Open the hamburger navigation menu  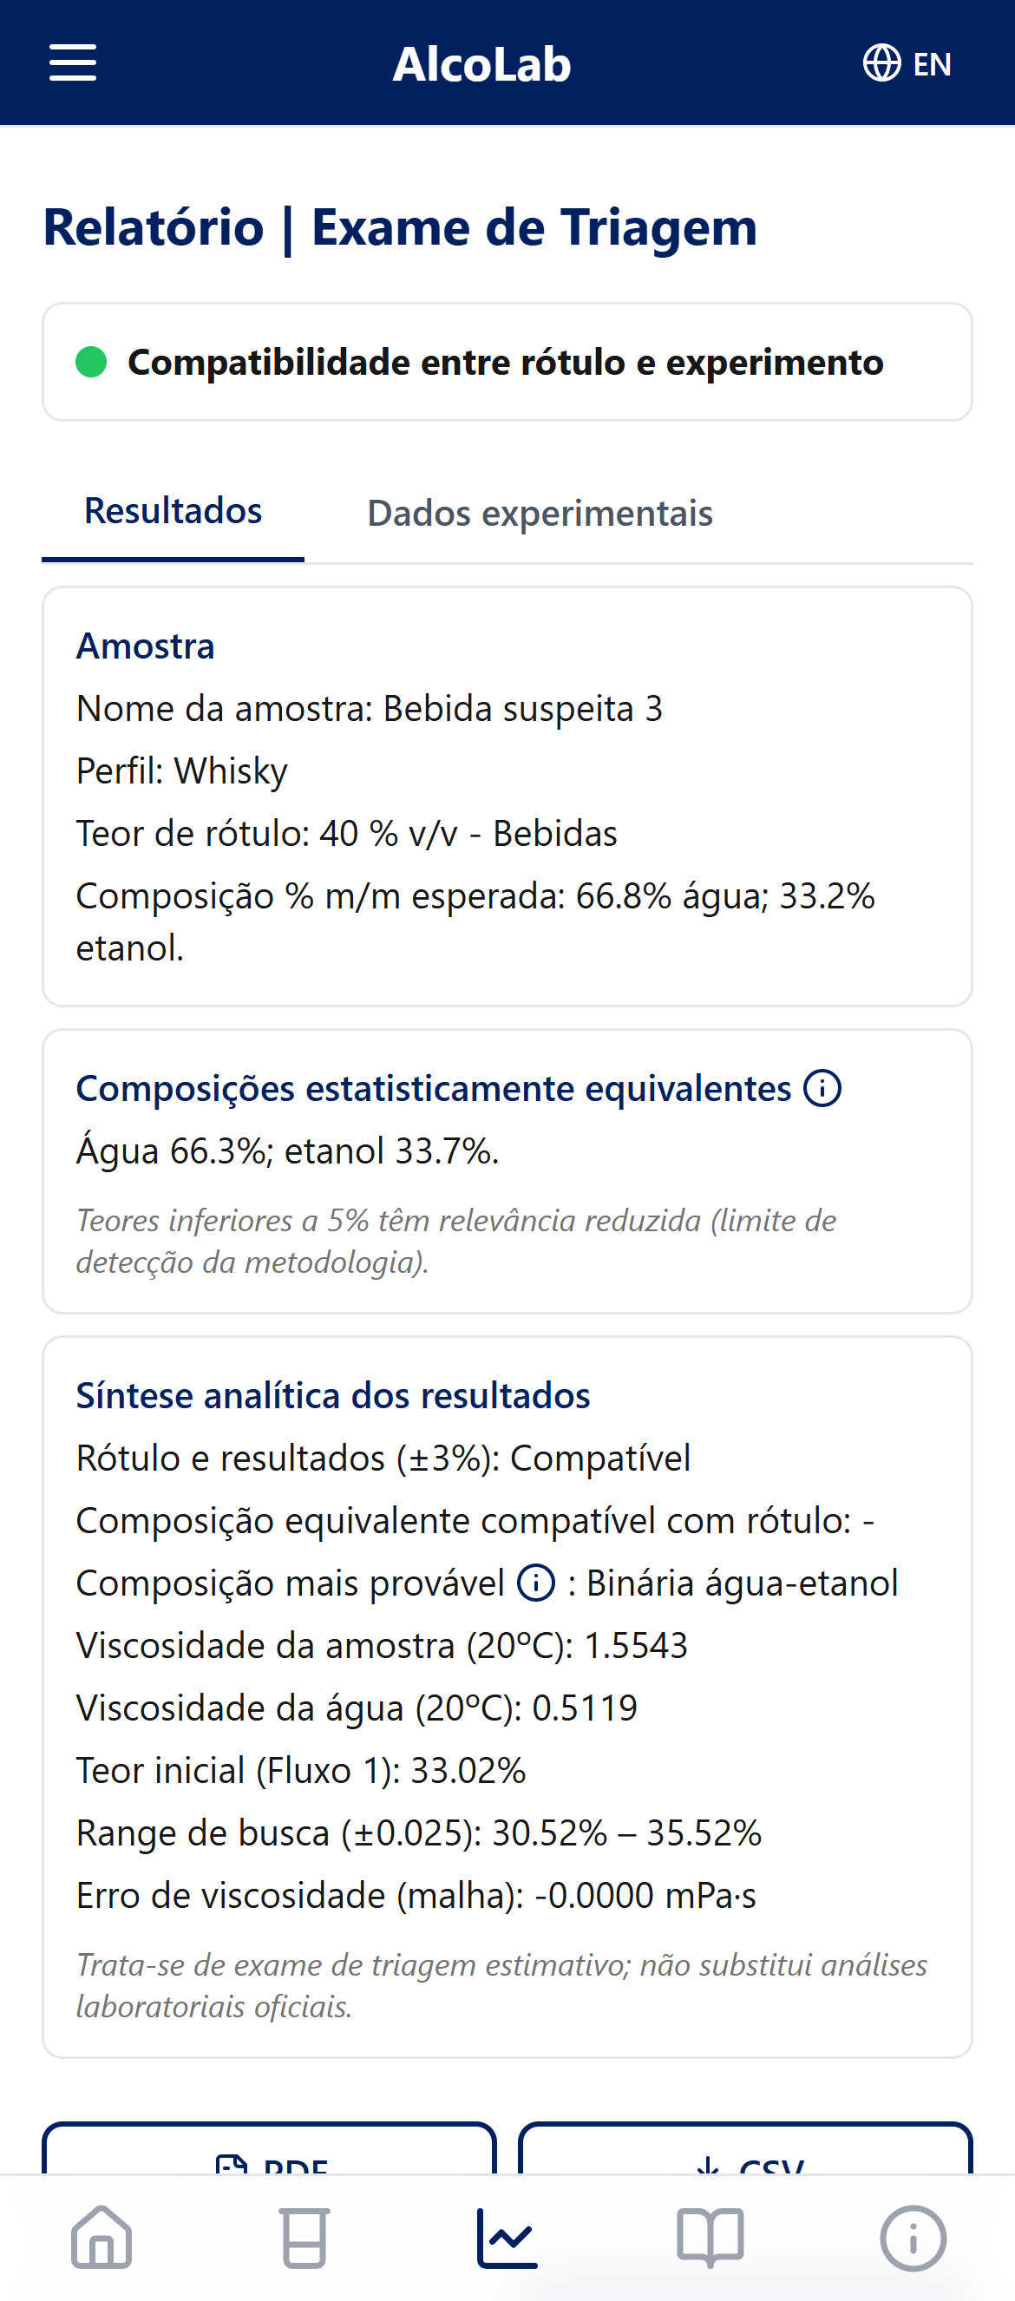[x=73, y=63]
